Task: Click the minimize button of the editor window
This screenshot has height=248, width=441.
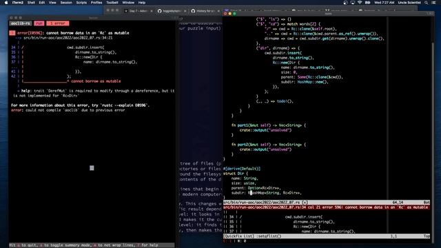Action: [x=230, y=14]
